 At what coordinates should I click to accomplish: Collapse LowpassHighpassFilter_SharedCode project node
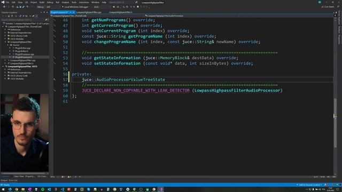tap(3, 27)
